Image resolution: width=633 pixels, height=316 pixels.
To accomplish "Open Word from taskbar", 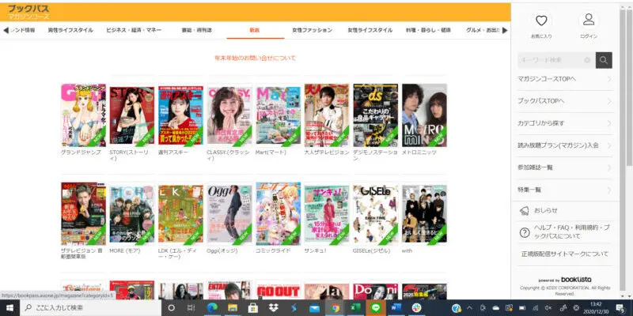I will tap(396, 308).
